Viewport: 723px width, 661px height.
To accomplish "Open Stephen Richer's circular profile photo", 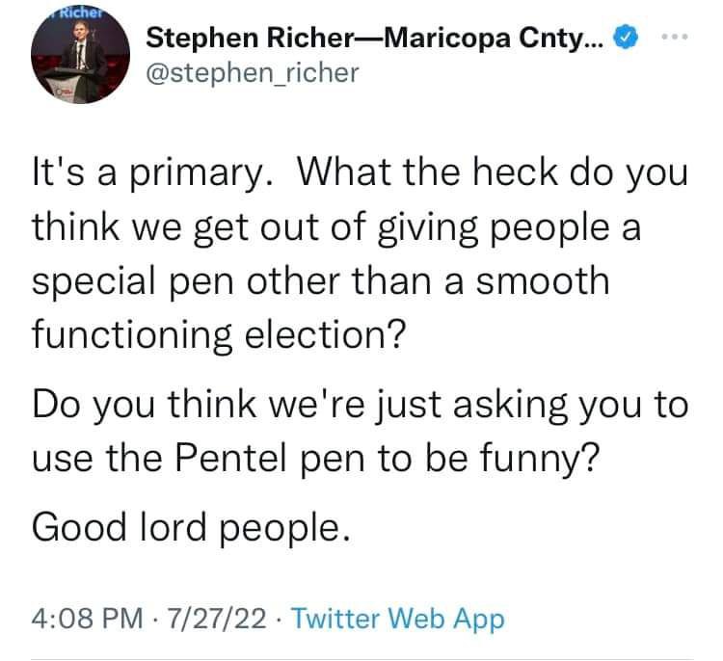I will [80, 54].
